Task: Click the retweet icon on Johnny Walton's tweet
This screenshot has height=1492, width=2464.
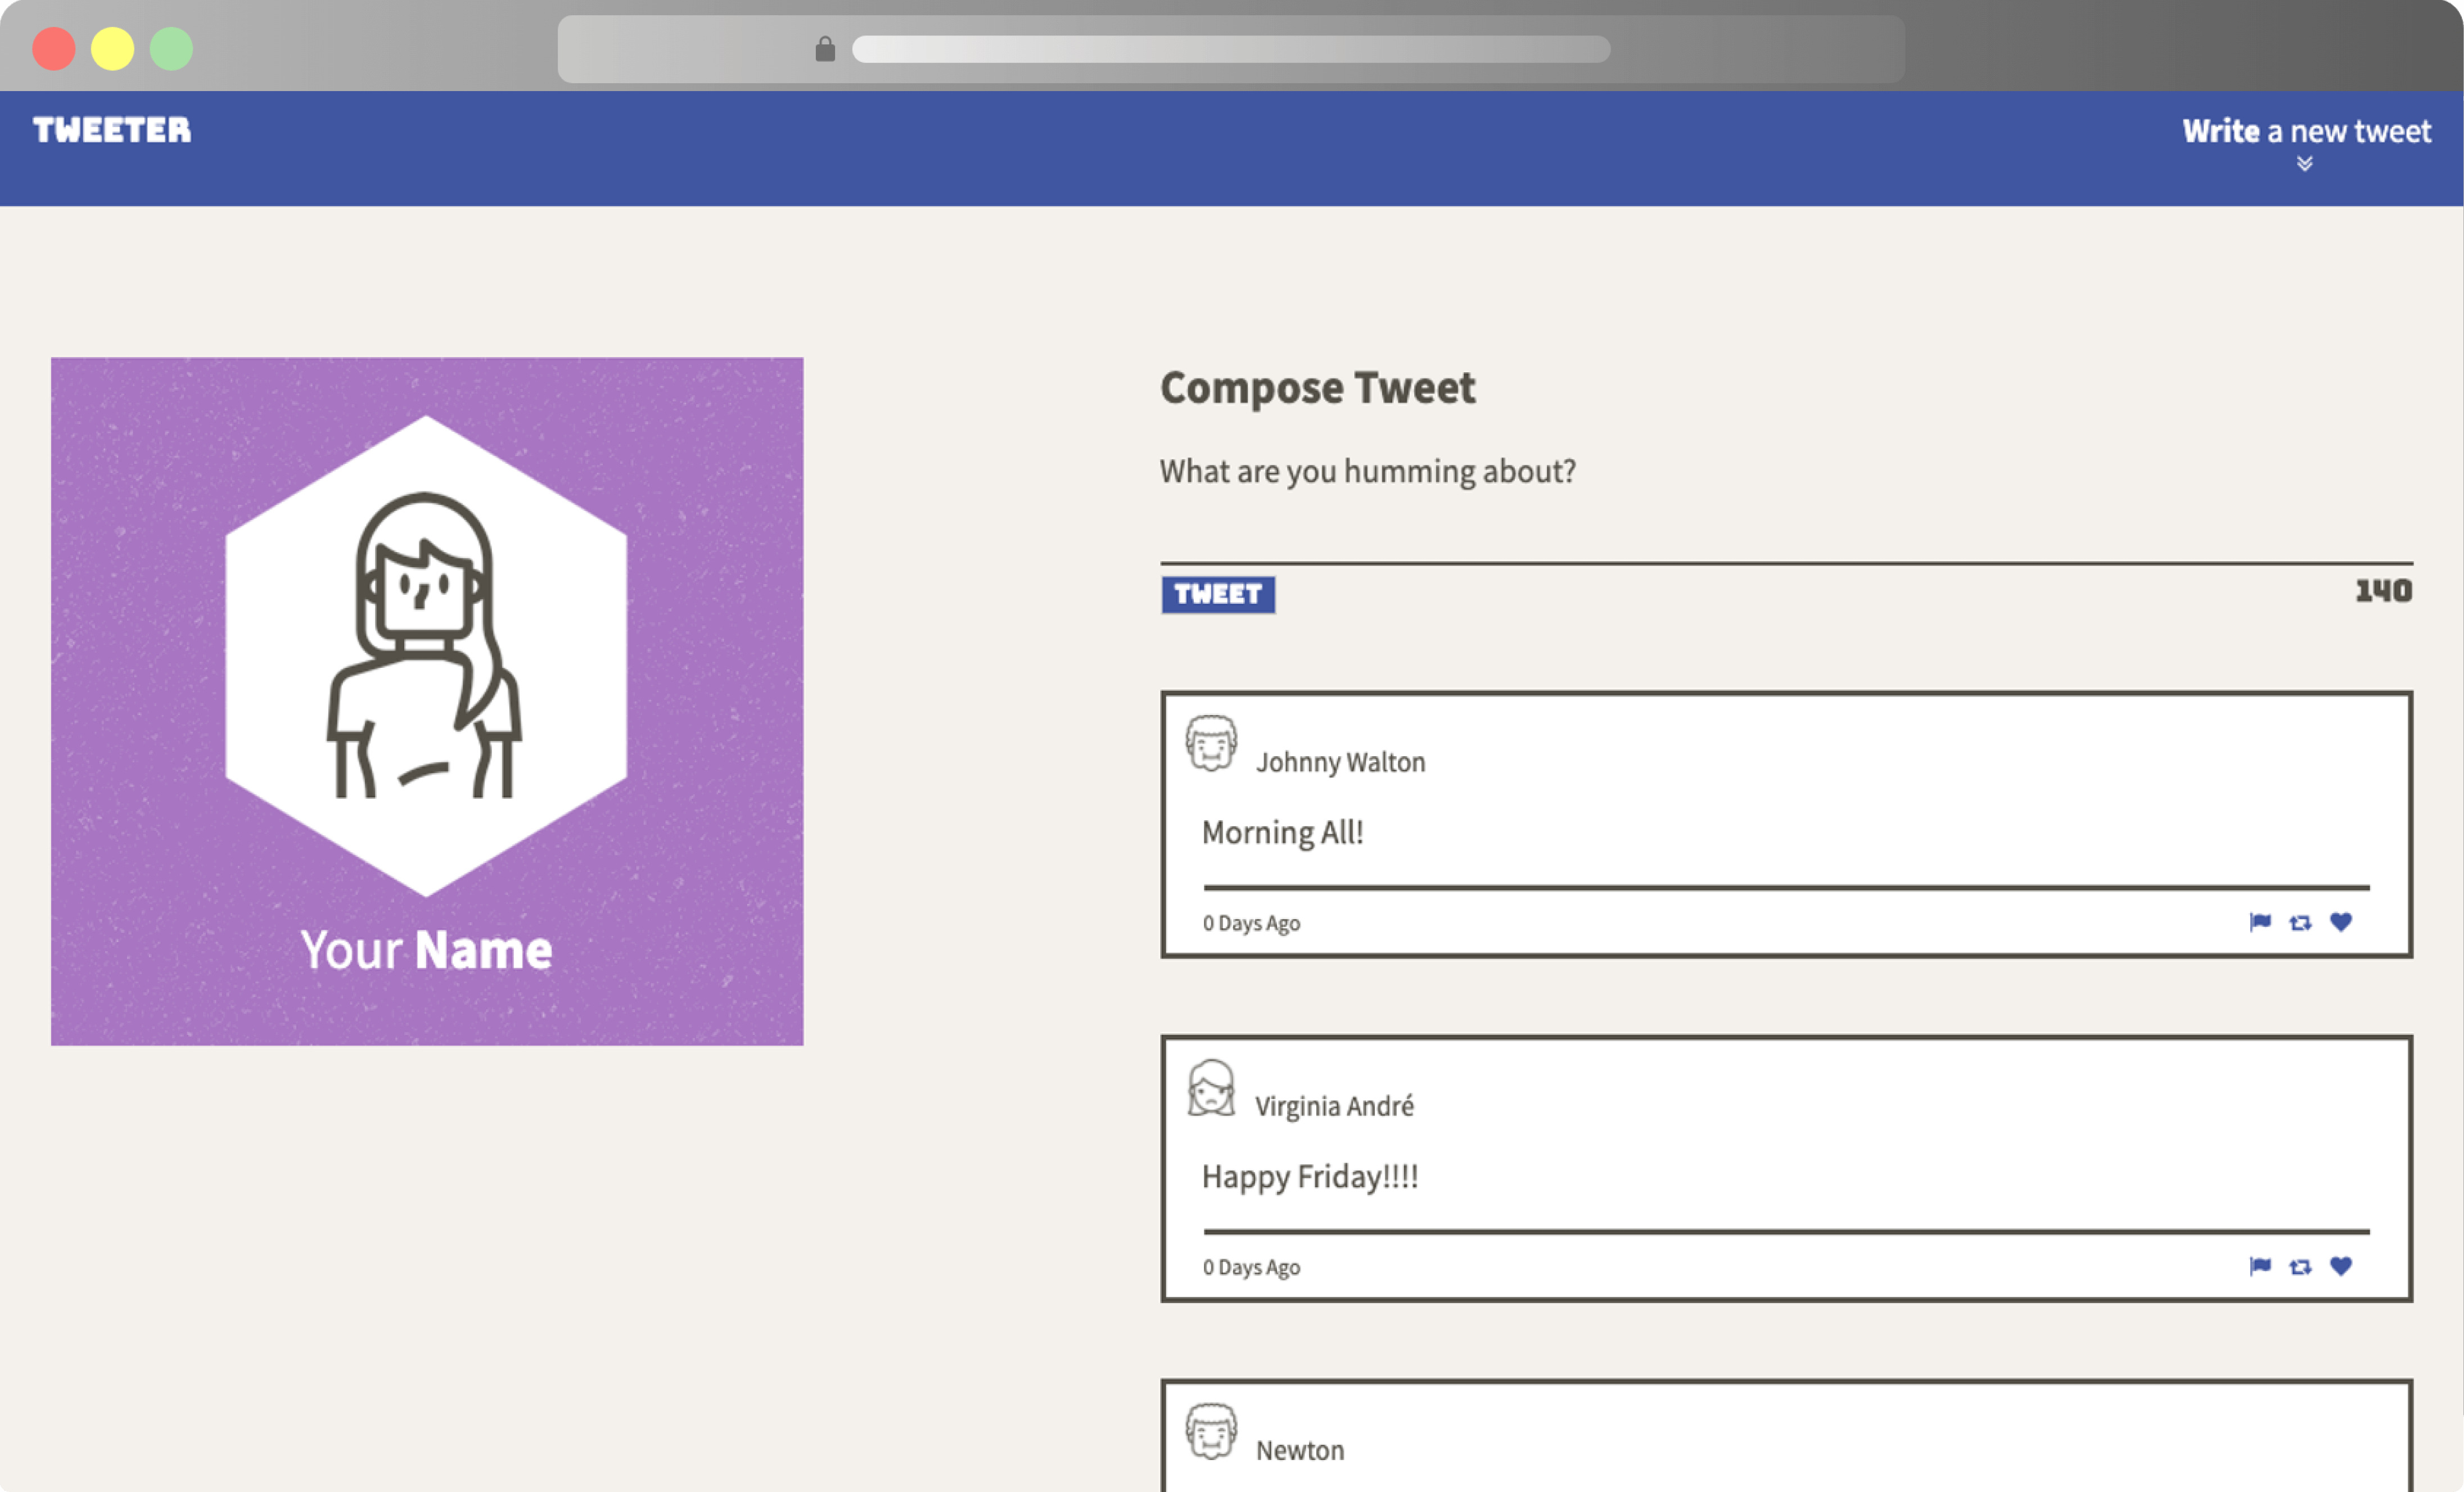Action: click(2300, 923)
